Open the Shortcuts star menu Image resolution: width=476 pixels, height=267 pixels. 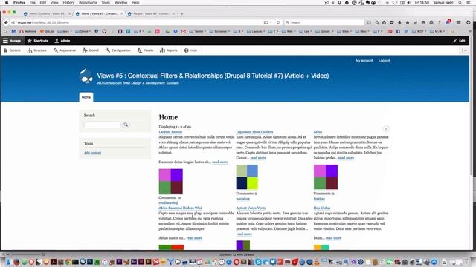(38, 41)
